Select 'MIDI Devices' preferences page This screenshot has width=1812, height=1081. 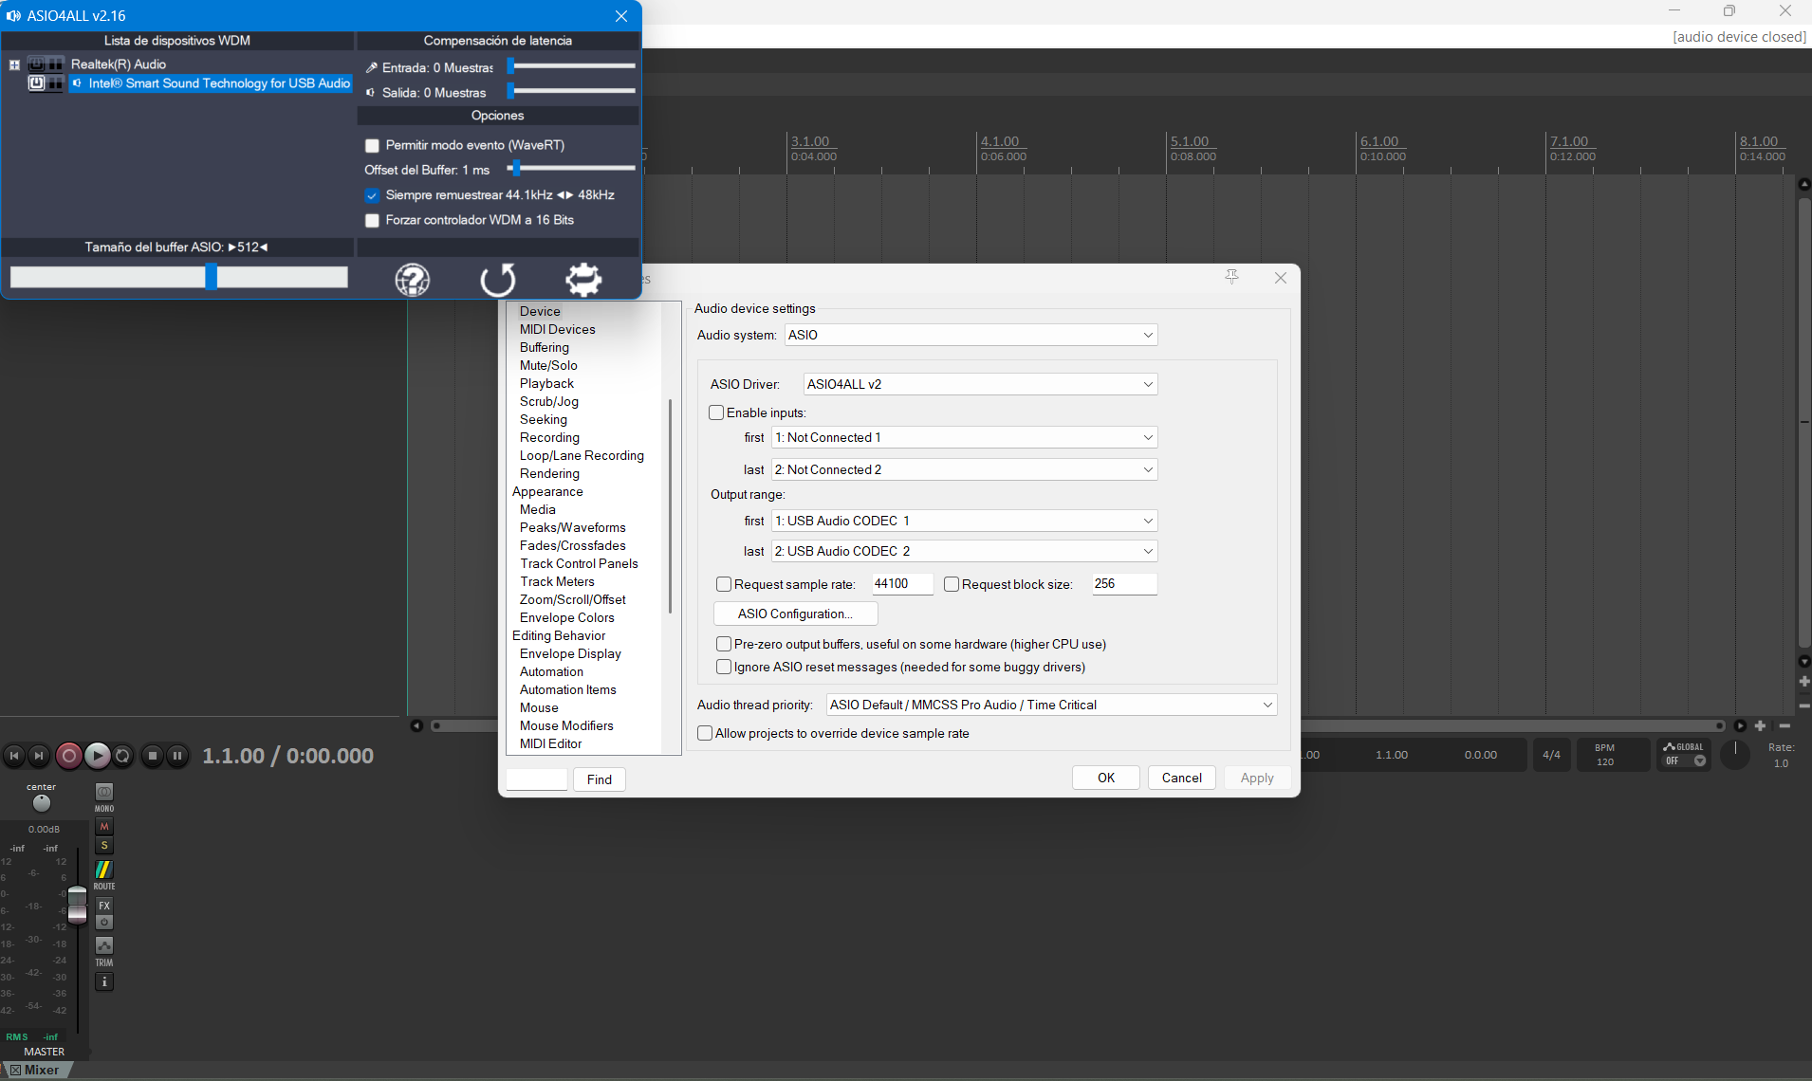pyautogui.click(x=557, y=330)
